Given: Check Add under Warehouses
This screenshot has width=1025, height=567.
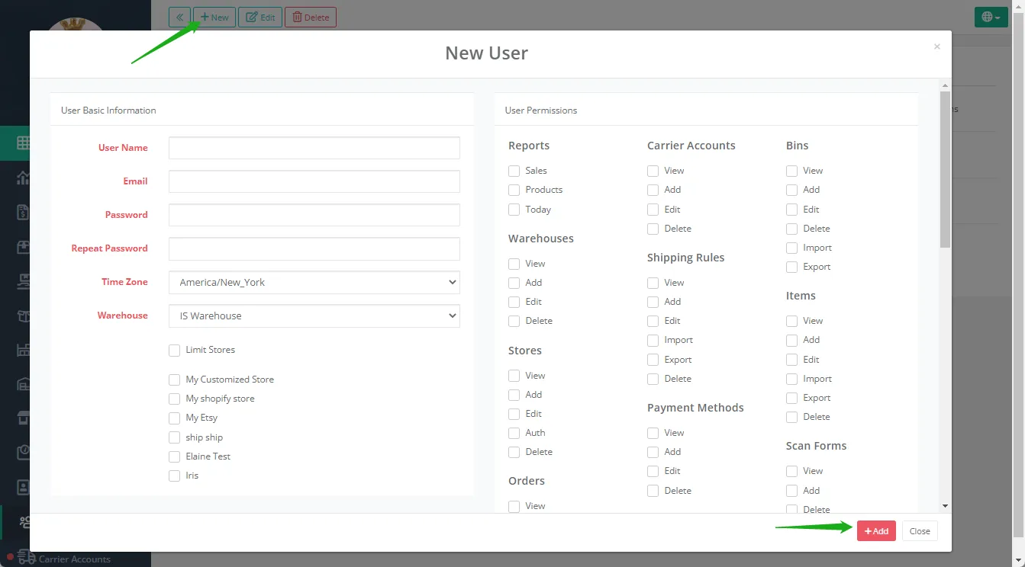Looking at the screenshot, I should coord(514,283).
